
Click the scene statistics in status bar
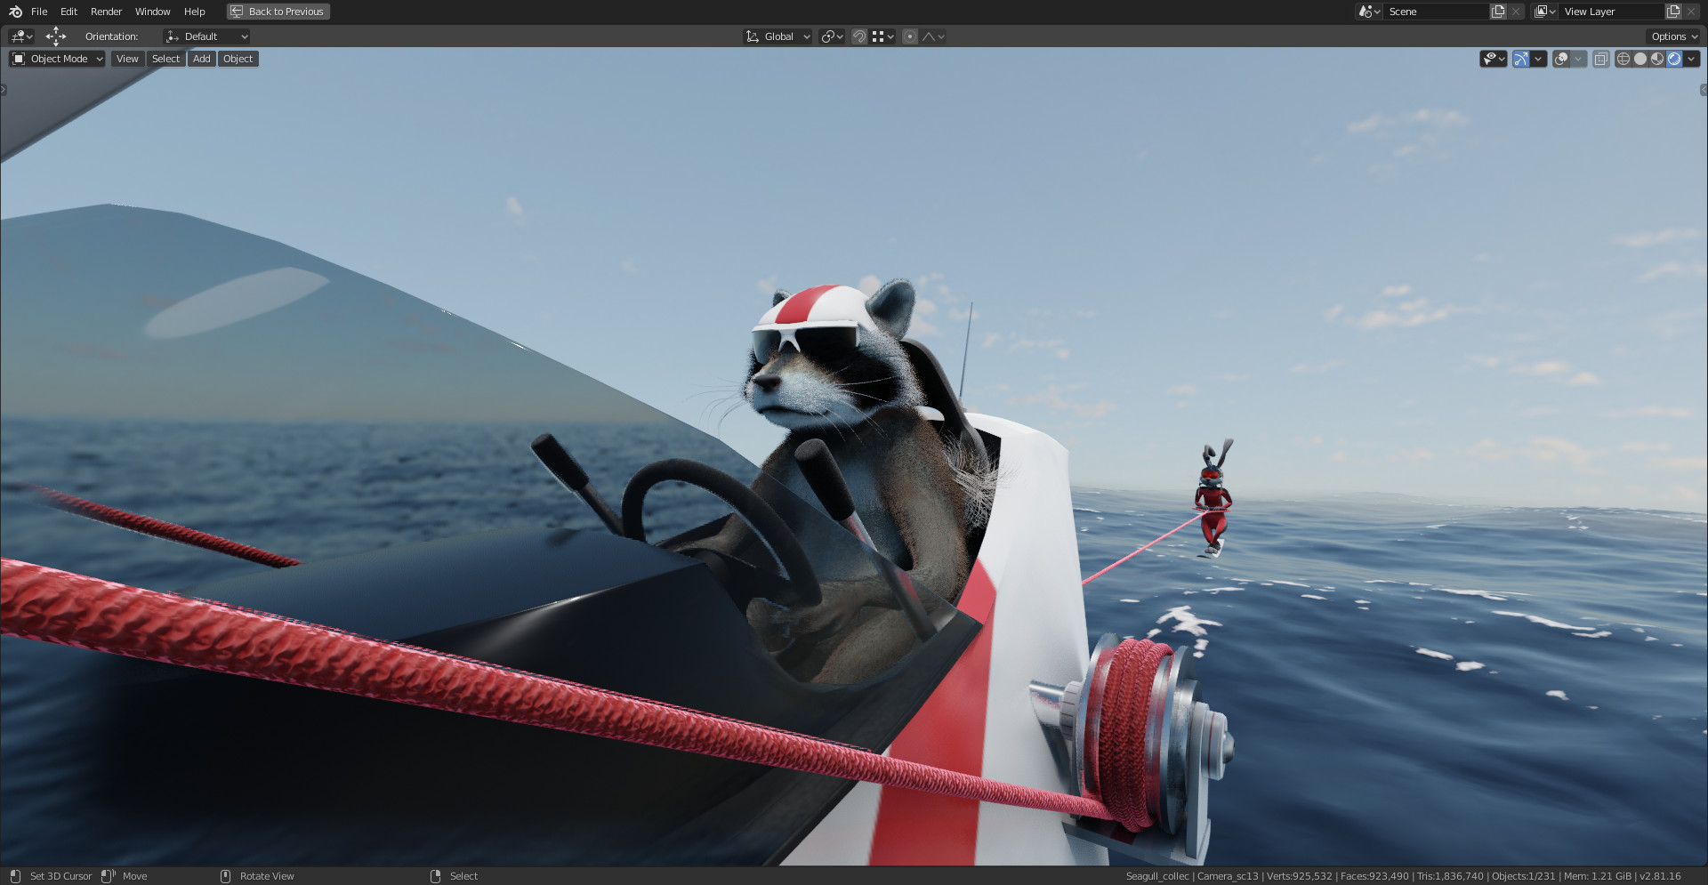[1403, 876]
